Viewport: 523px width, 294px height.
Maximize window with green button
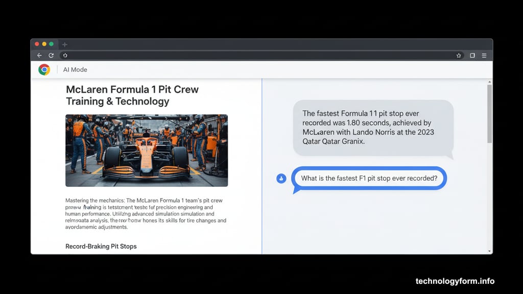click(x=52, y=44)
